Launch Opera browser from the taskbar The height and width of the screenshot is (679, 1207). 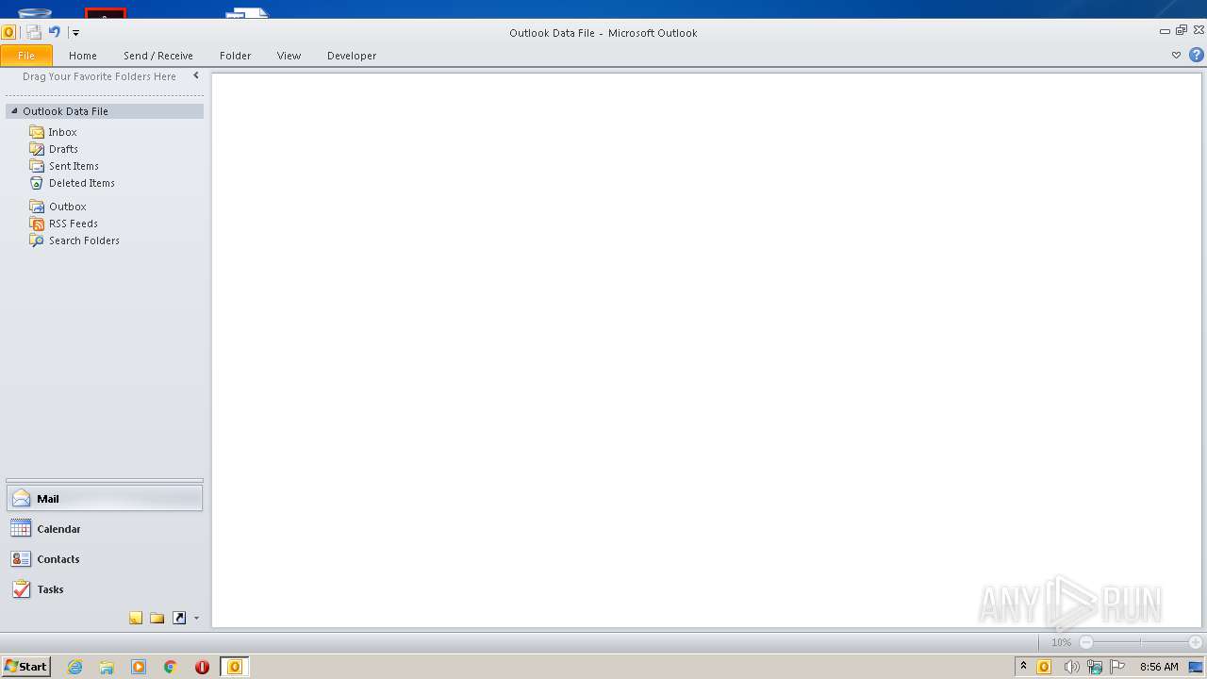click(x=202, y=667)
